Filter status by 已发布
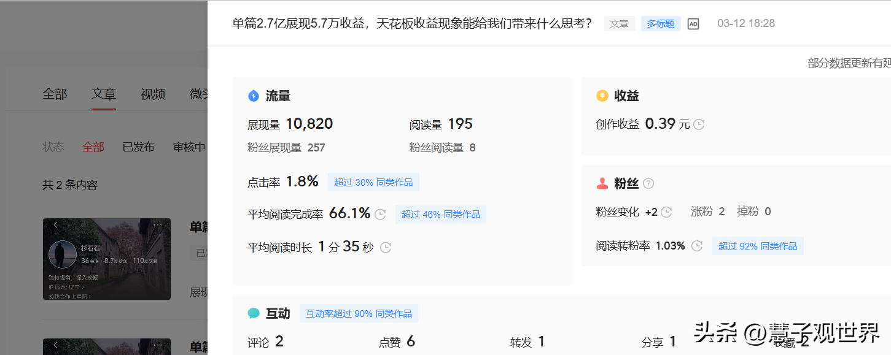 (138, 147)
